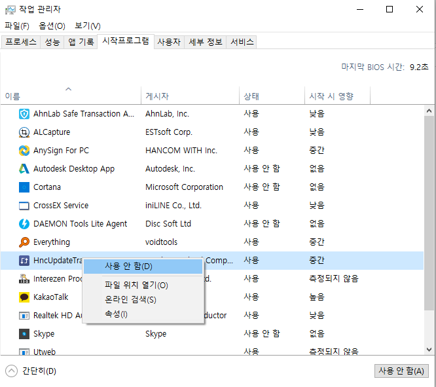This screenshot has width=436, height=387.
Task: Open the 보기(V) menu
Action: tap(88, 26)
